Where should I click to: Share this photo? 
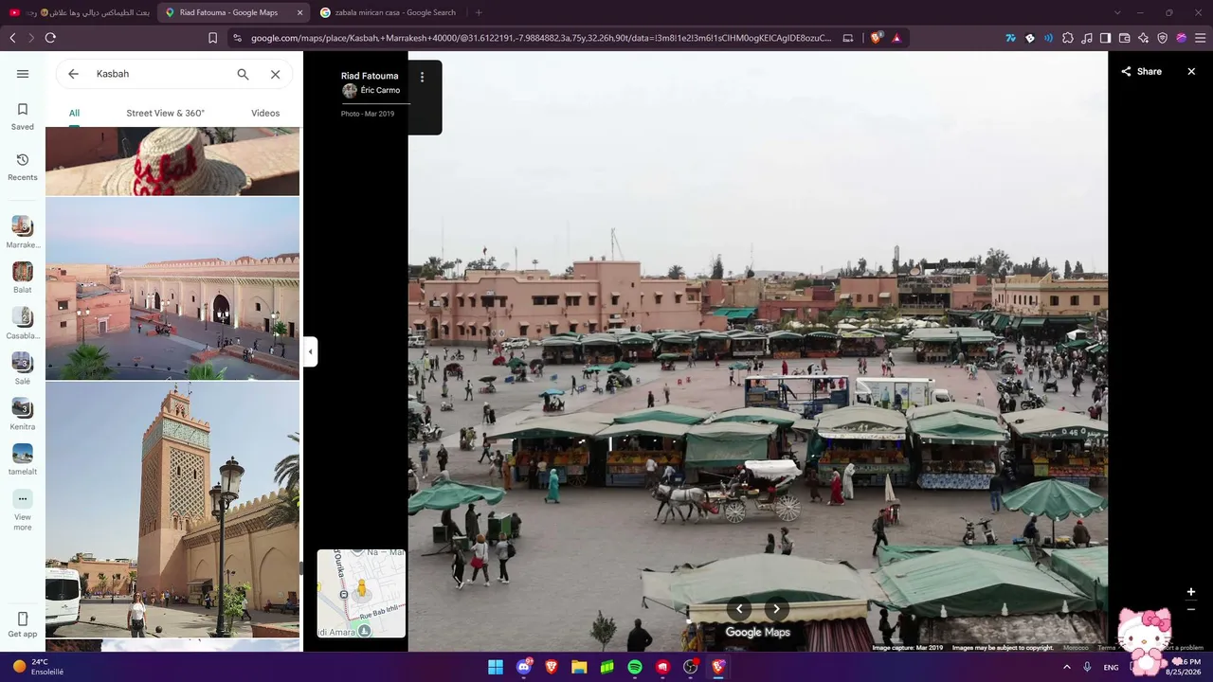[1141, 71]
